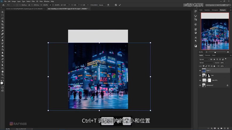Click Create new group folder icon
This screenshot has height=130, width=232.
point(221,128)
